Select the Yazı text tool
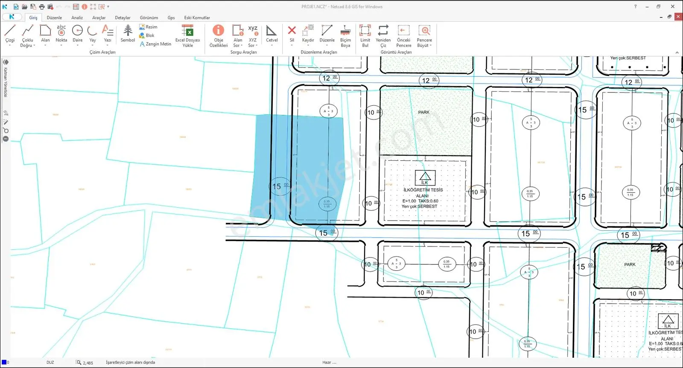The width and height of the screenshot is (683, 368). click(108, 34)
